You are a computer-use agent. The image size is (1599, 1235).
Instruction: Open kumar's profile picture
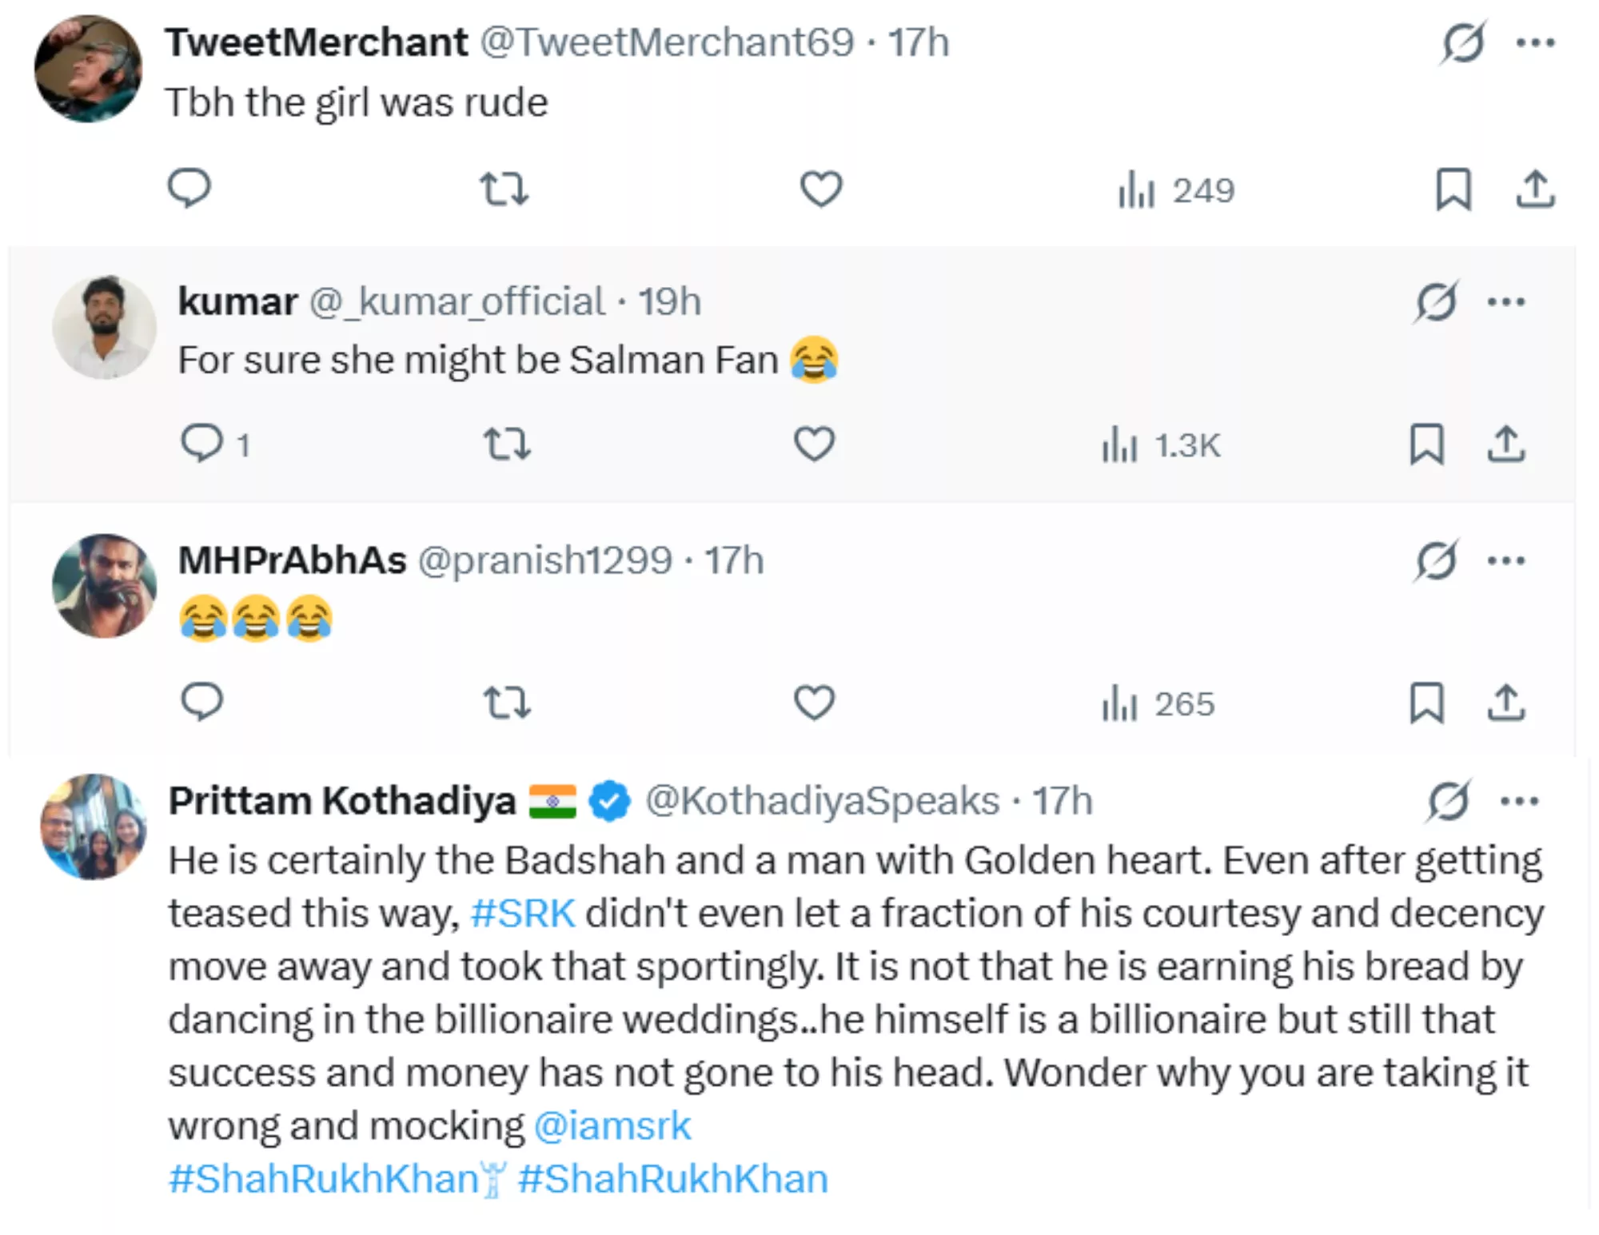(x=104, y=327)
